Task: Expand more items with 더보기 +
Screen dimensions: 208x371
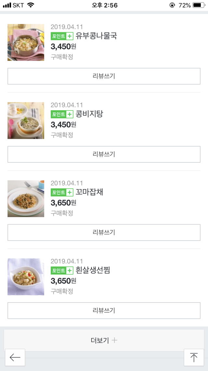Action: [104, 340]
